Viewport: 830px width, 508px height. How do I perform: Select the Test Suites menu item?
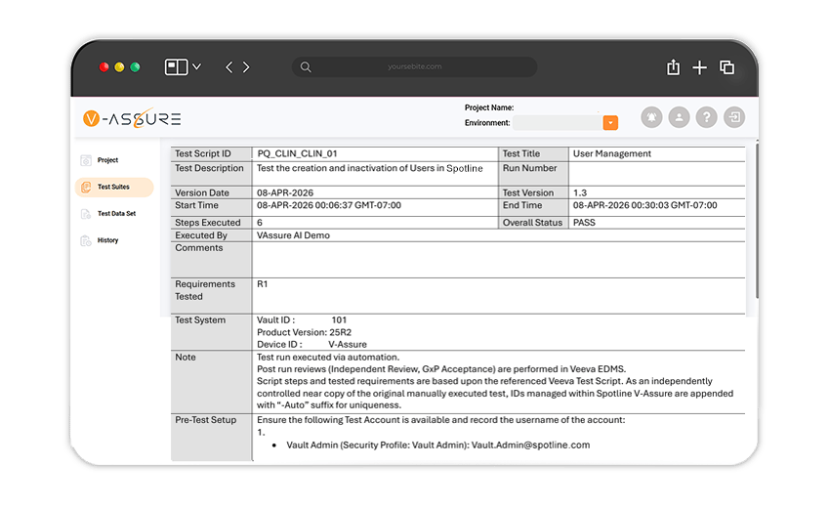(x=113, y=187)
